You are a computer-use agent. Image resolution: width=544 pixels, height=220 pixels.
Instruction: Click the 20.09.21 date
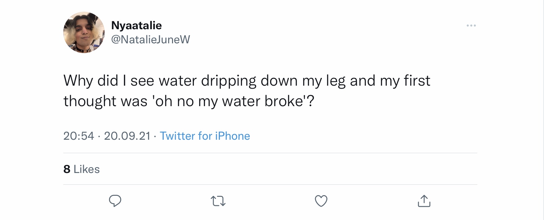[127, 136]
